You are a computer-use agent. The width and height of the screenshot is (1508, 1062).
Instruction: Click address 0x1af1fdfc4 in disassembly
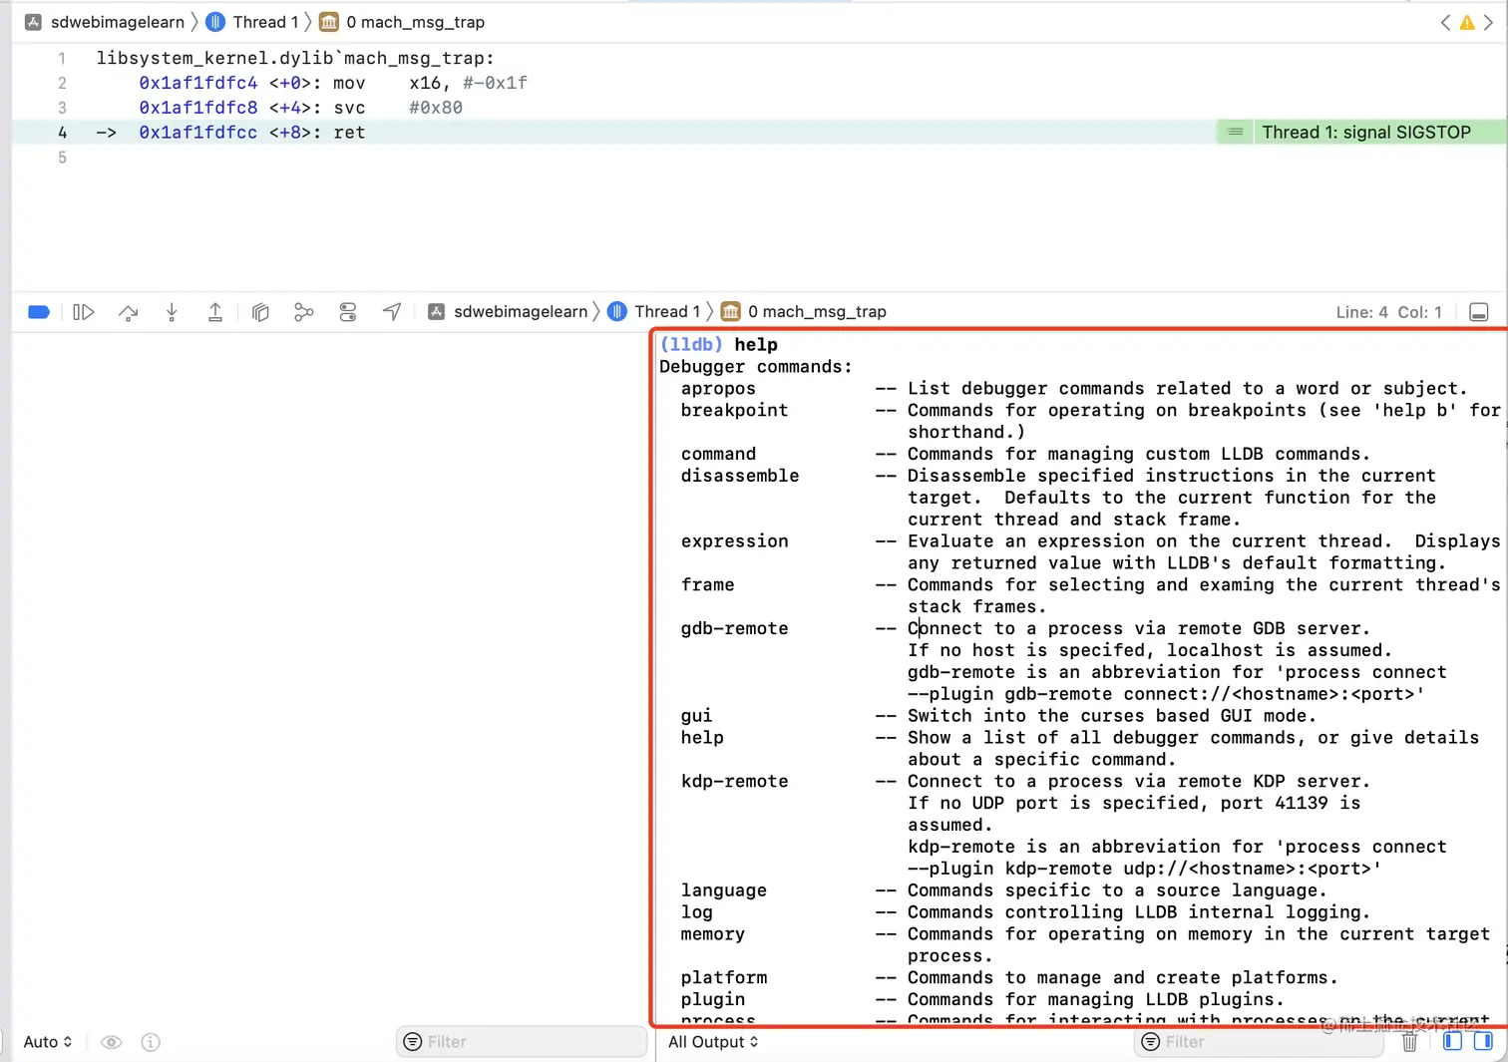pos(197,83)
